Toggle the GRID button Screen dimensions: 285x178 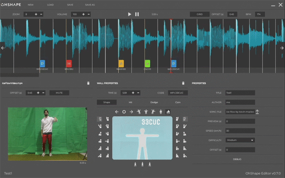(x=200, y=14)
